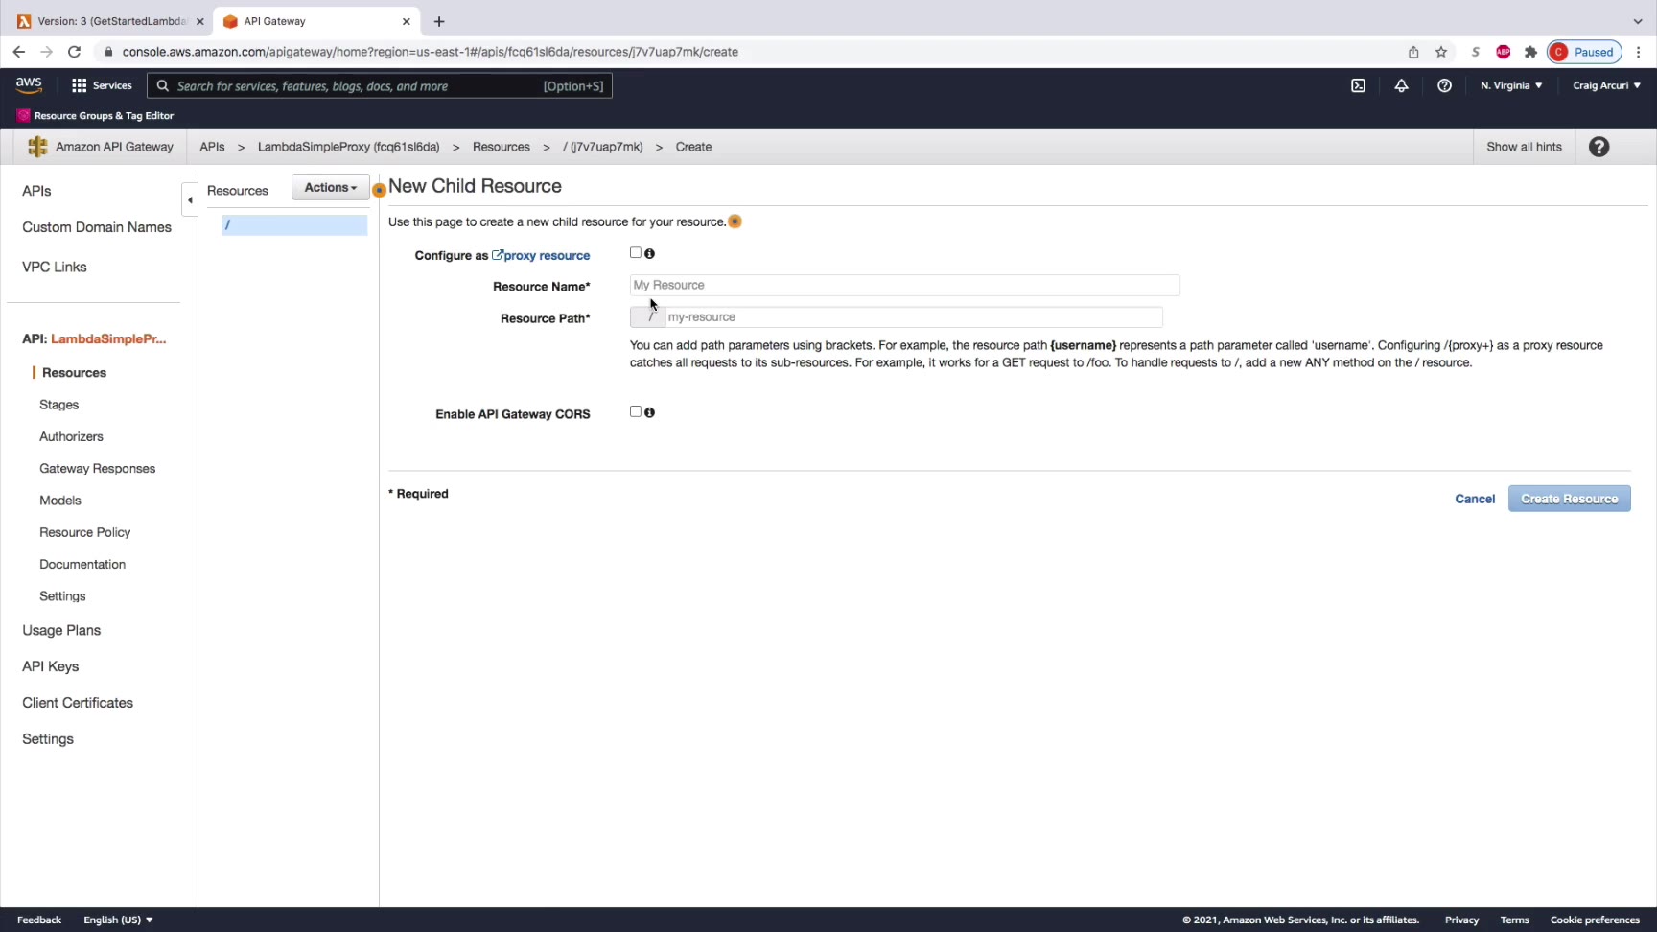Open Documentation in the sidebar

[82, 564]
